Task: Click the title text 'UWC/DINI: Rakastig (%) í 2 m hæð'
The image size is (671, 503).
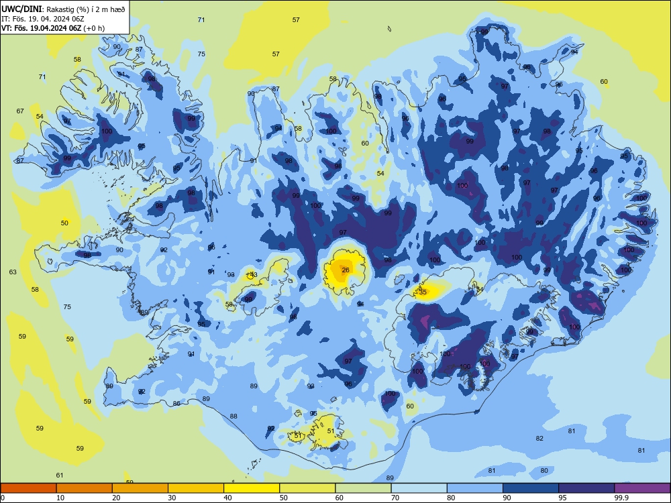Action: point(63,9)
